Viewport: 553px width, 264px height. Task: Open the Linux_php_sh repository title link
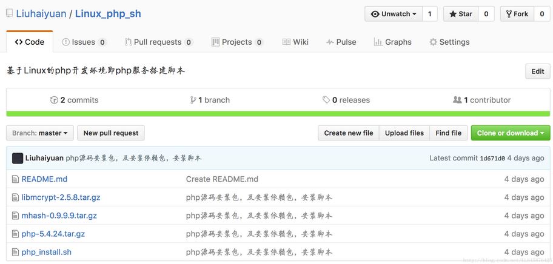pyautogui.click(x=108, y=14)
